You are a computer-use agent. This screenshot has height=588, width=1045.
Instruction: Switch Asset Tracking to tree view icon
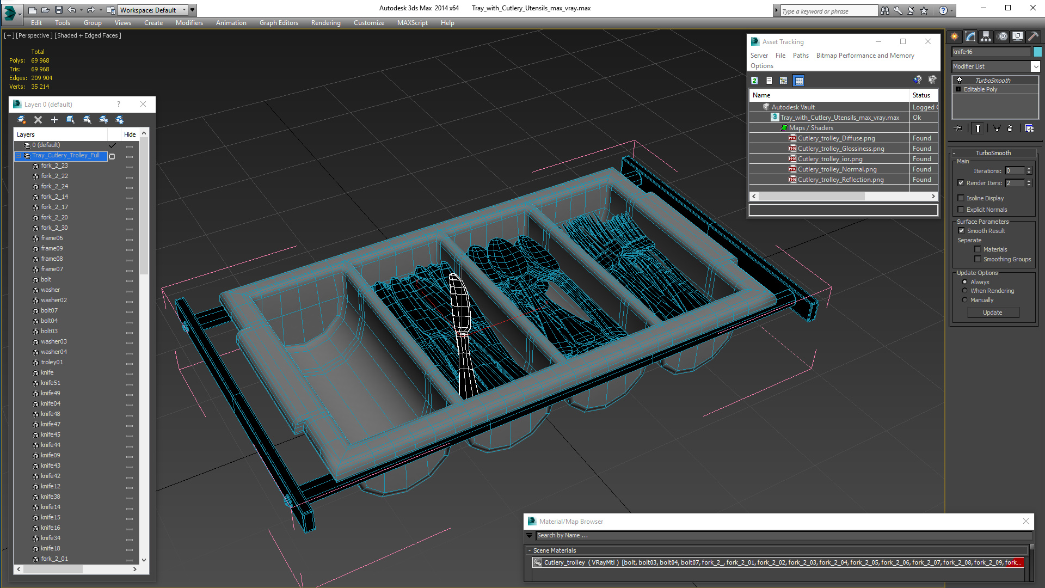784,81
